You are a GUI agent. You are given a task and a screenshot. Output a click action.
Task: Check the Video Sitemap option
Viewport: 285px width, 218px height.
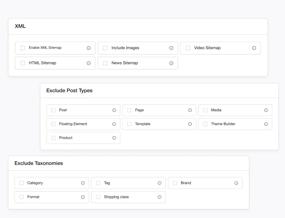tap(188, 48)
